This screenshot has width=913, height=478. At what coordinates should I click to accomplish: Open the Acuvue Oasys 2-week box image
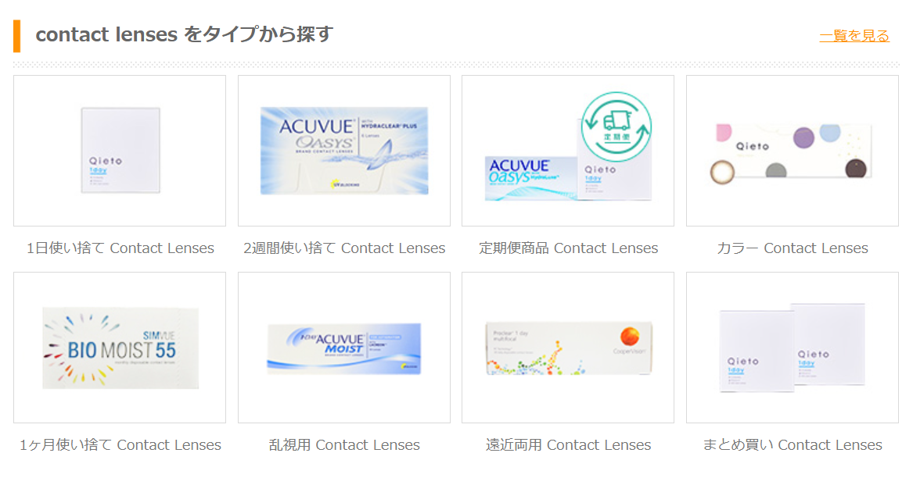(x=344, y=151)
